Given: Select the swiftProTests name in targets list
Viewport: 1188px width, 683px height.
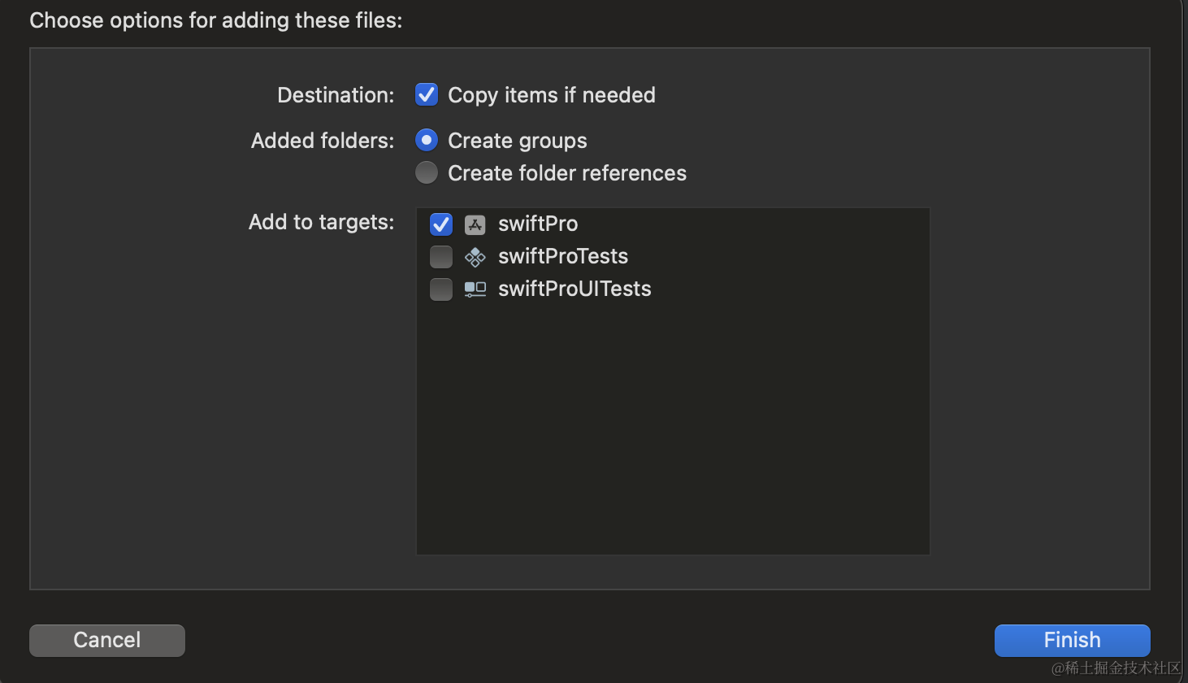Looking at the screenshot, I should (x=563, y=256).
